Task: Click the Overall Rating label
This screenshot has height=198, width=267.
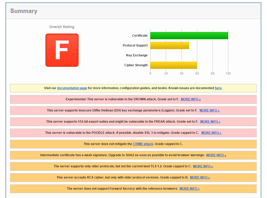Action: 62,27
